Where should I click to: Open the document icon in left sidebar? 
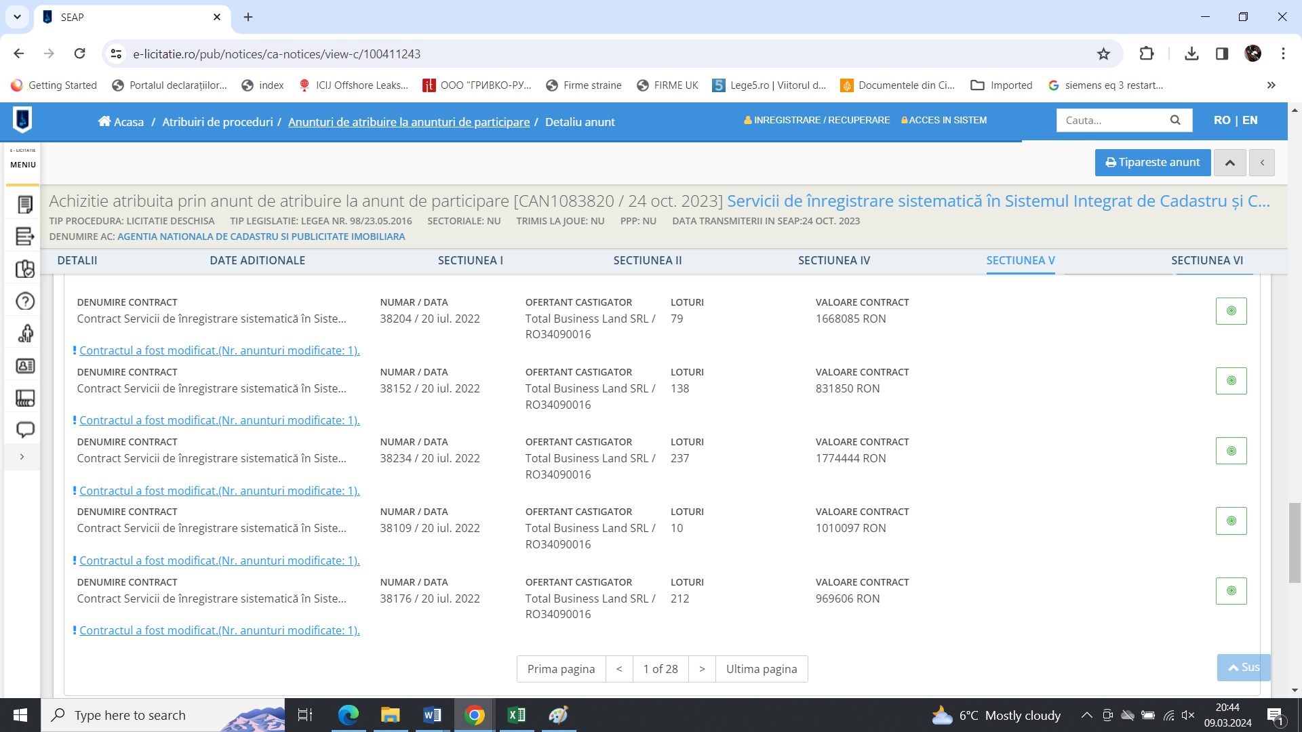pyautogui.click(x=25, y=204)
